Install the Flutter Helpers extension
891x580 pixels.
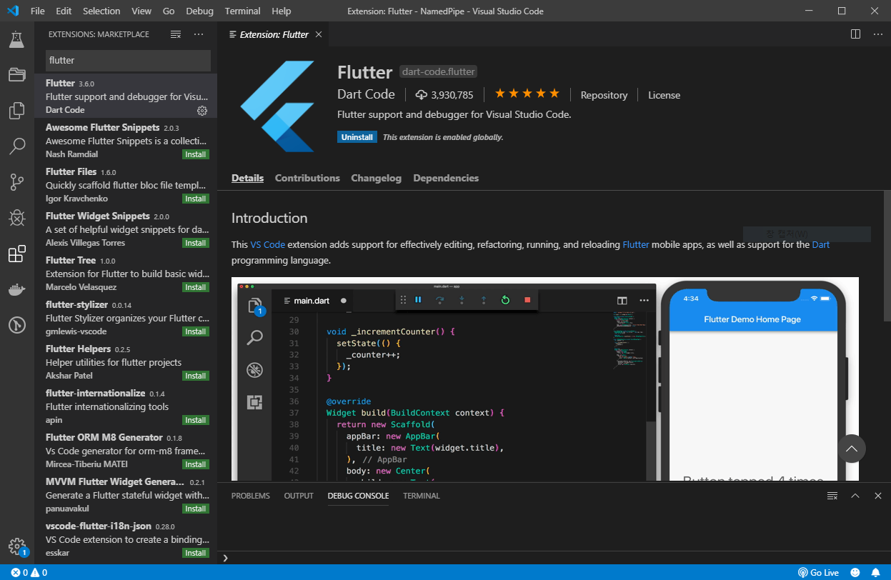pyautogui.click(x=195, y=376)
